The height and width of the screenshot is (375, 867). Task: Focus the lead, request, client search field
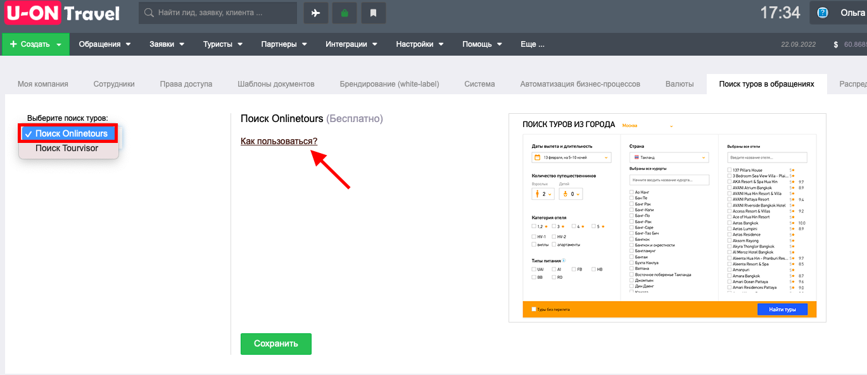[218, 13]
